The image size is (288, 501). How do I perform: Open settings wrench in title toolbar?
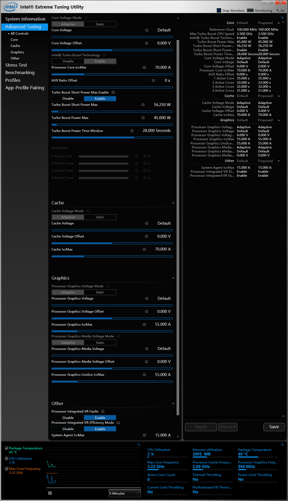point(278,11)
